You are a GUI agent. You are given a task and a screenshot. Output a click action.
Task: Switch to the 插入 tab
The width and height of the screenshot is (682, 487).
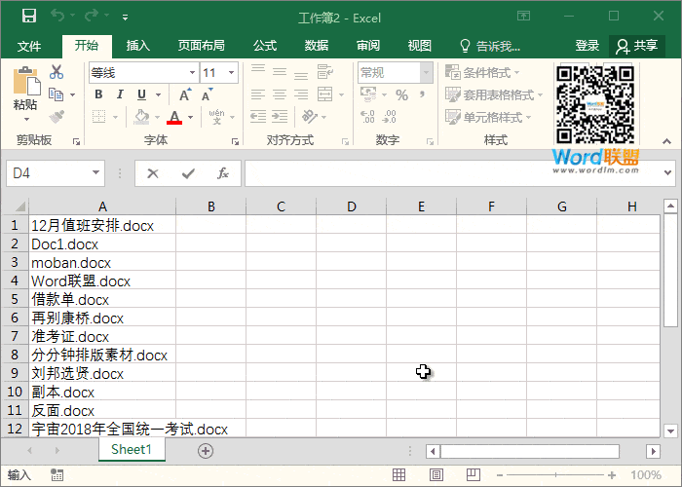coord(138,45)
